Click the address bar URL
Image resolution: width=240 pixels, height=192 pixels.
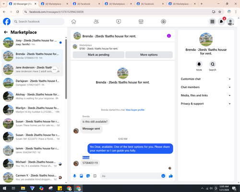click(56, 12)
